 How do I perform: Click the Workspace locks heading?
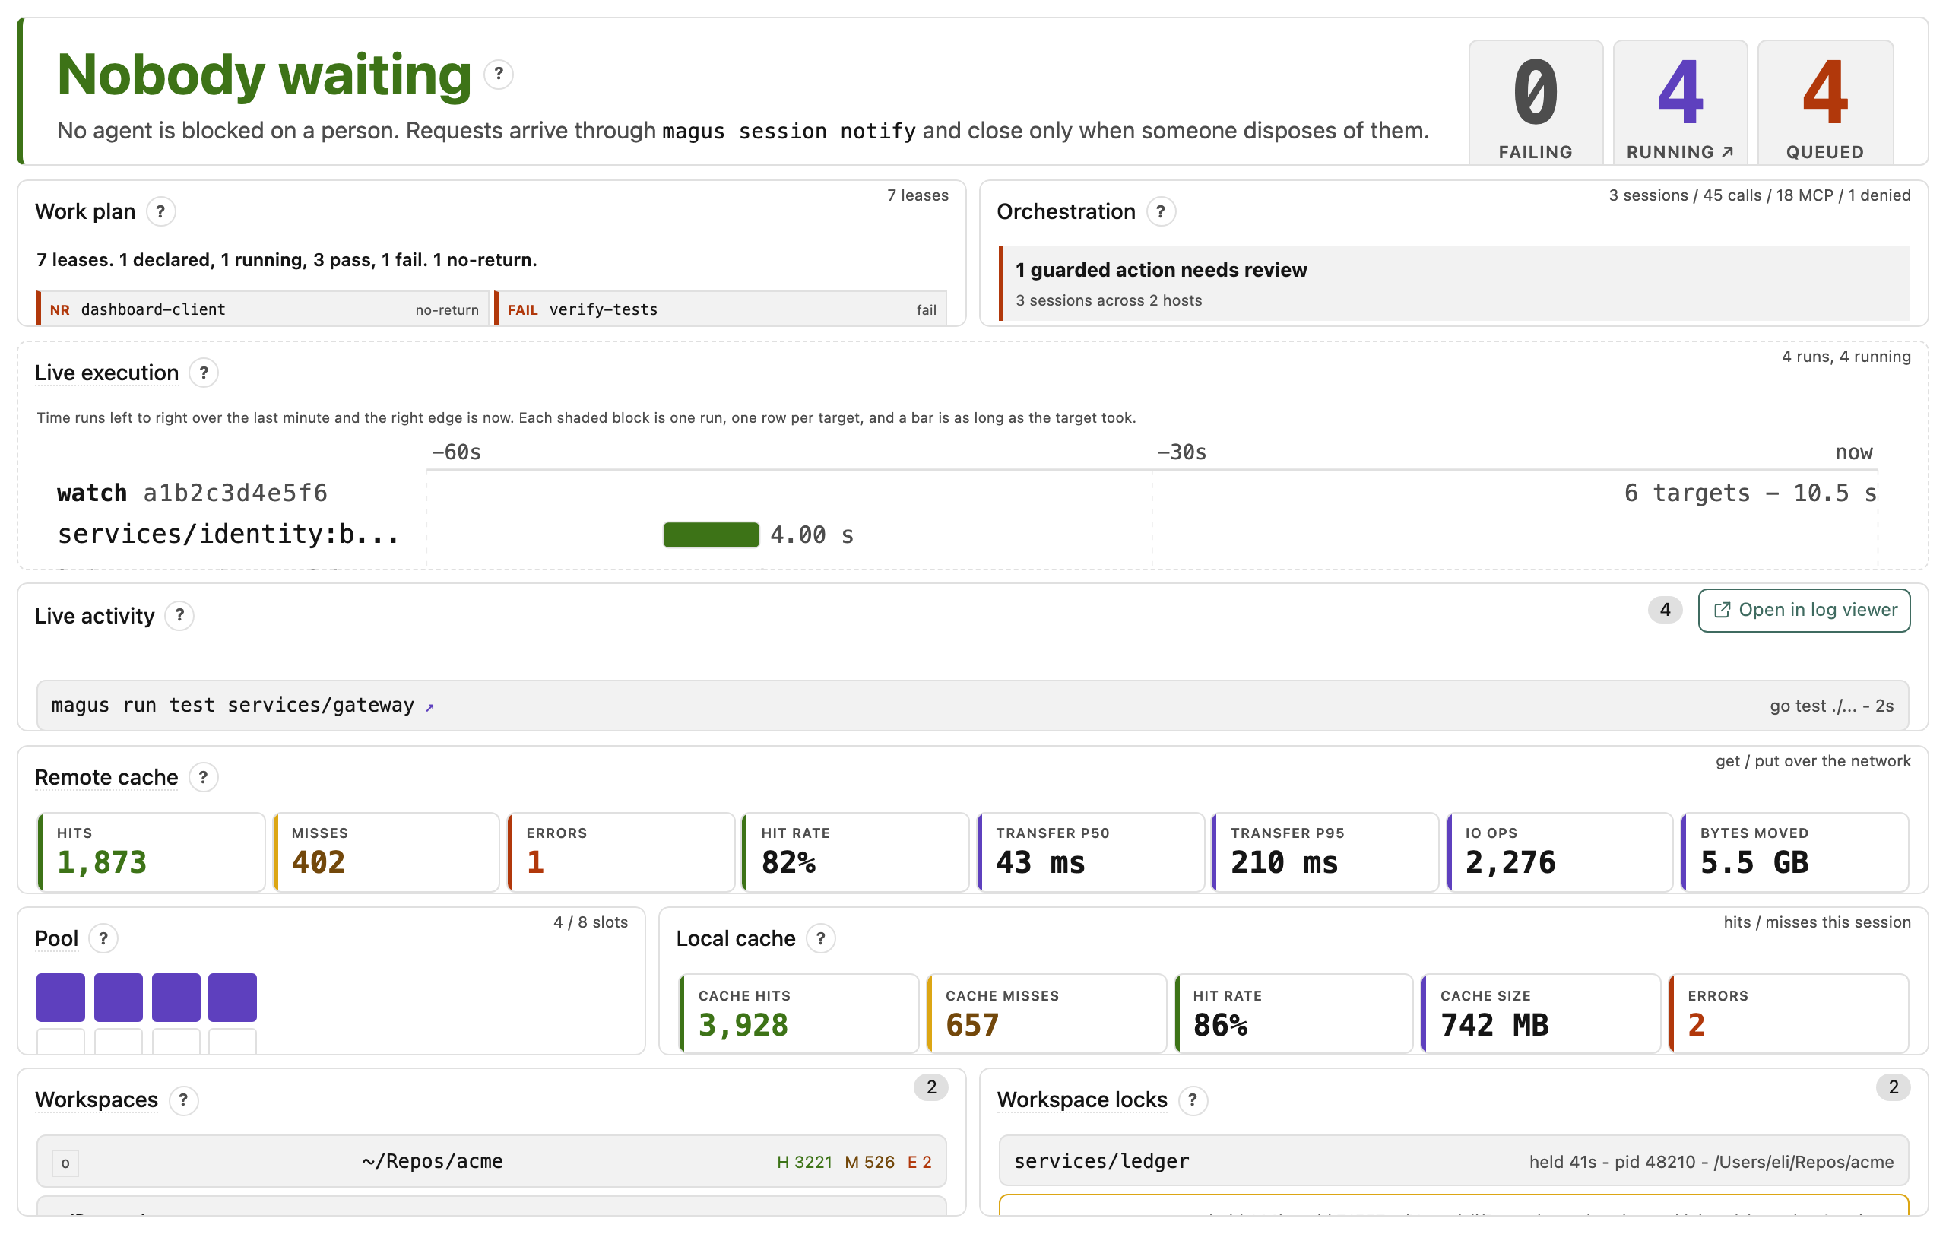tap(1082, 1100)
